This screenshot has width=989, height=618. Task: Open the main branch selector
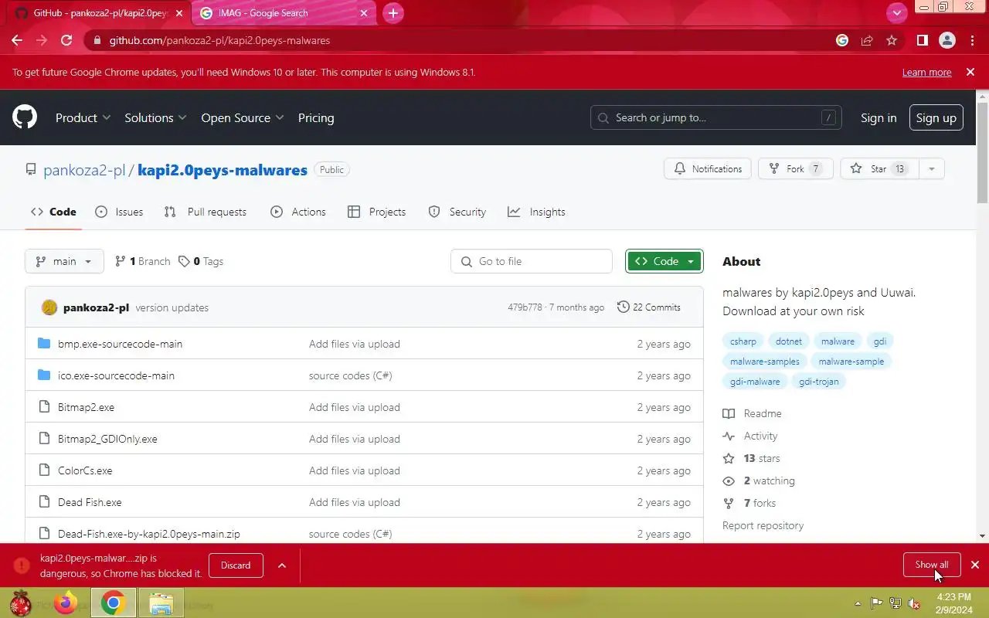pyautogui.click(x=64, y=261)
